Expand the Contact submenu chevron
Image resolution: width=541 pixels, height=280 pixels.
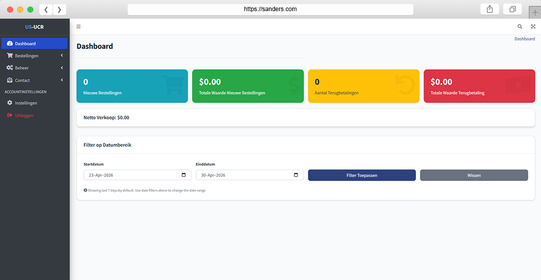(x=62, y=80)
